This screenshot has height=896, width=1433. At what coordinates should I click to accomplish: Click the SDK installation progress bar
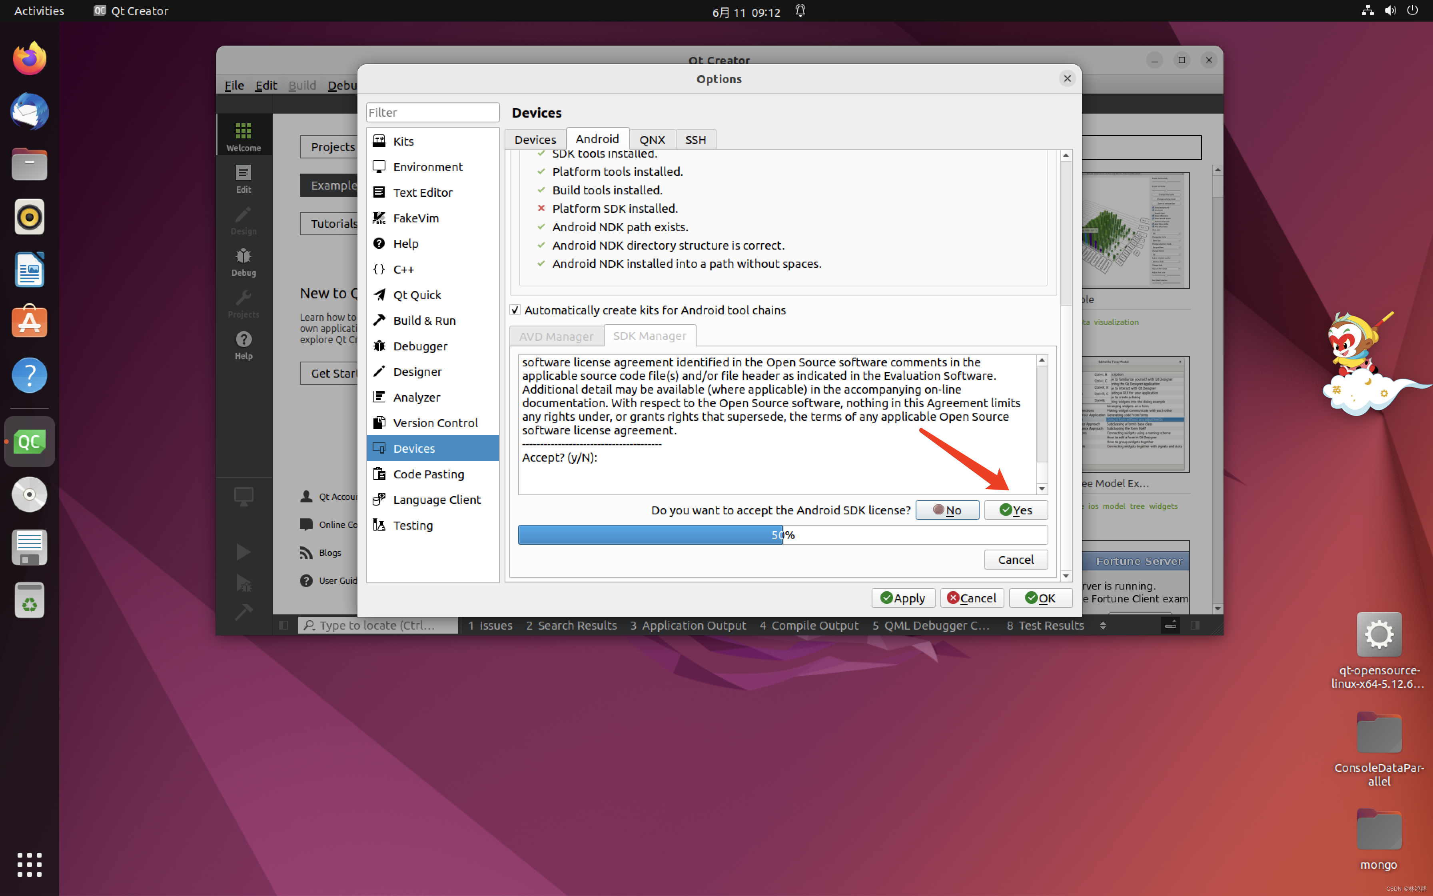(782, 535)
